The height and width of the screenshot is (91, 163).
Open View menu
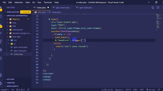[x=28, y=2]
